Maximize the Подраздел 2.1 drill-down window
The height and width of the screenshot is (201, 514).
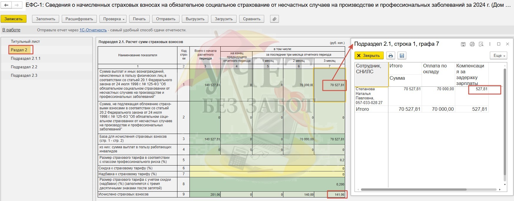point(499,44)
